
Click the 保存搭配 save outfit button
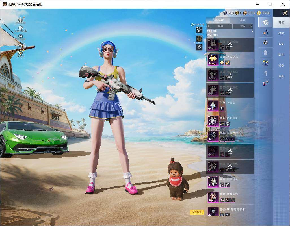click(197, 212)
